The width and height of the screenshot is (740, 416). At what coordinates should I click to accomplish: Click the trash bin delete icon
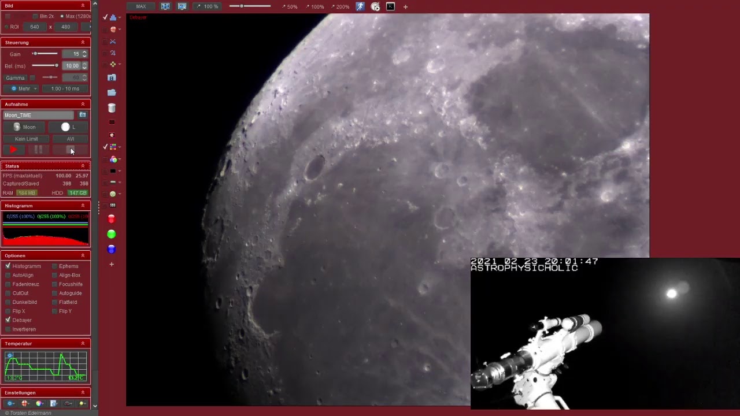[112, 108]
